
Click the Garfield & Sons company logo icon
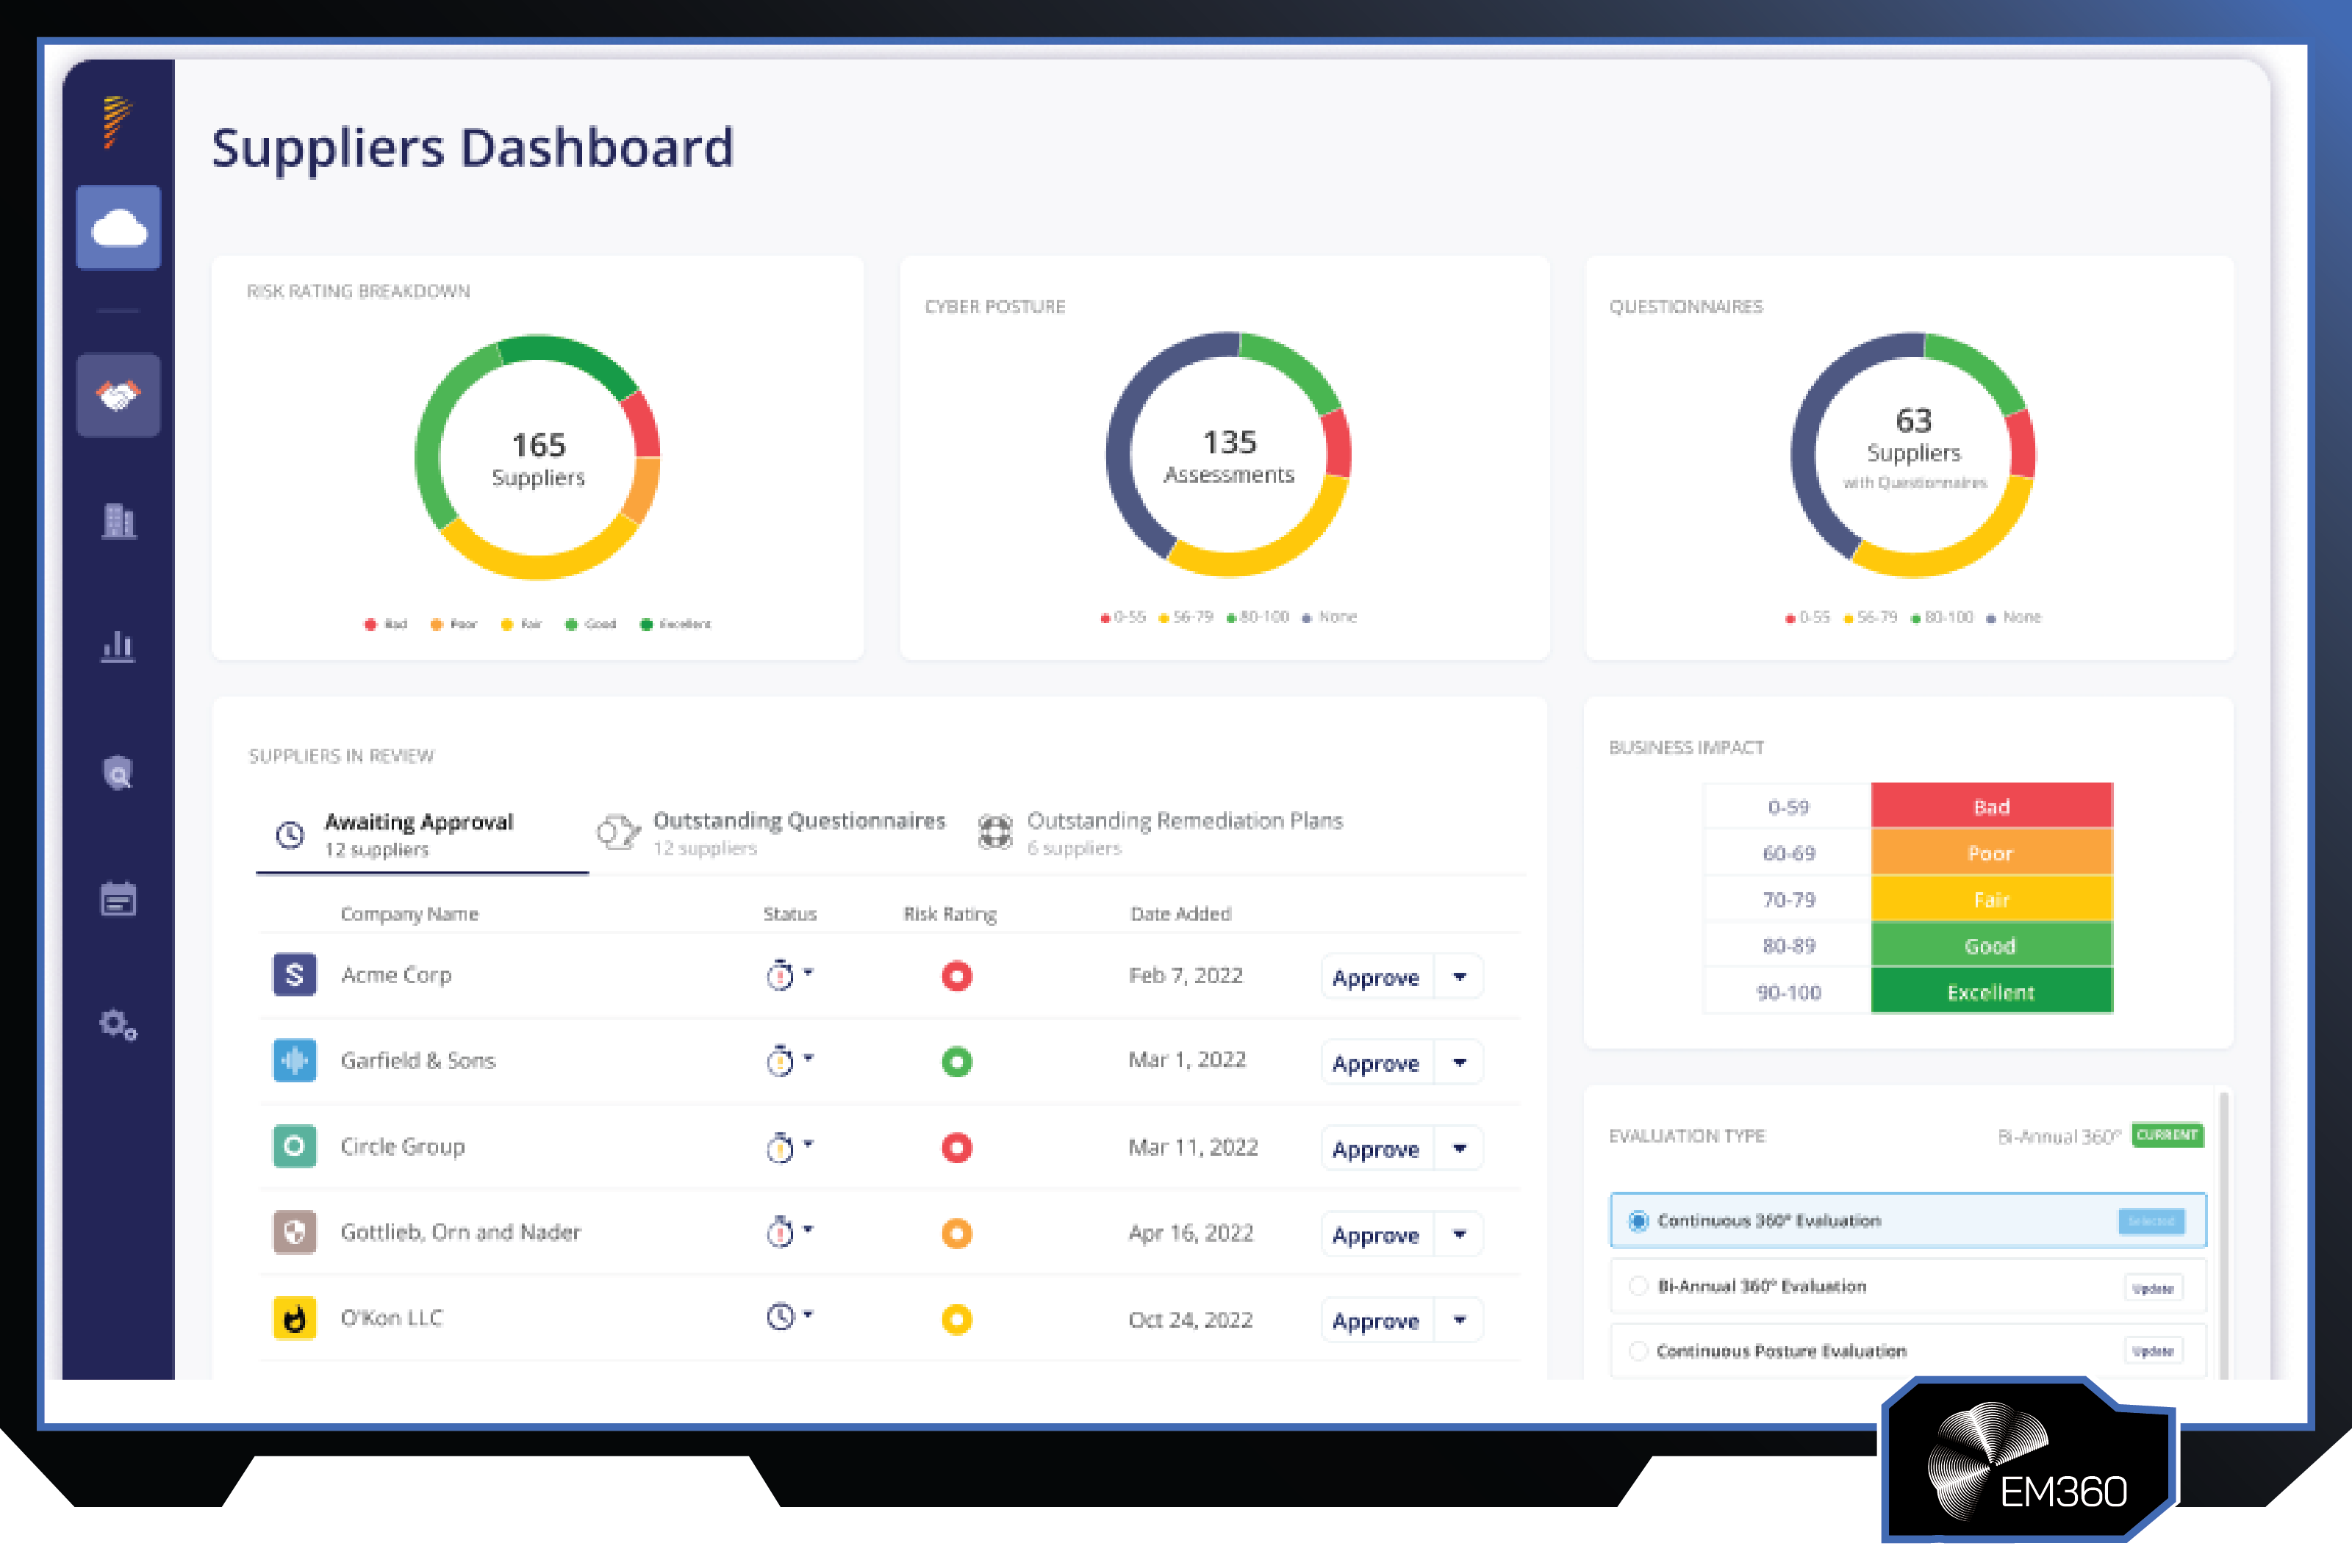pyautogui.click(x=295, y=1061)
